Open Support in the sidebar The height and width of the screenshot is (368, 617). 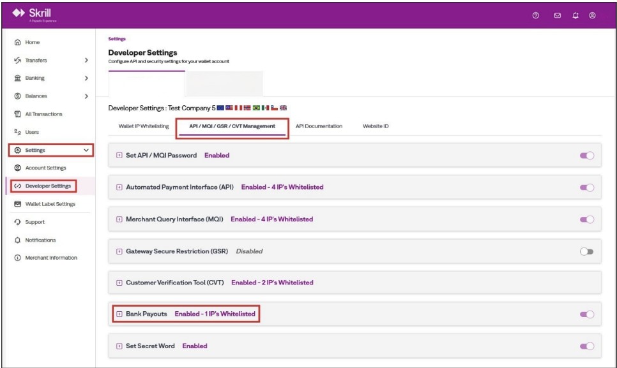click(x=34, y=222)
